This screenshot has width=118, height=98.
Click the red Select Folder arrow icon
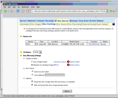click(x=68, y=62)
